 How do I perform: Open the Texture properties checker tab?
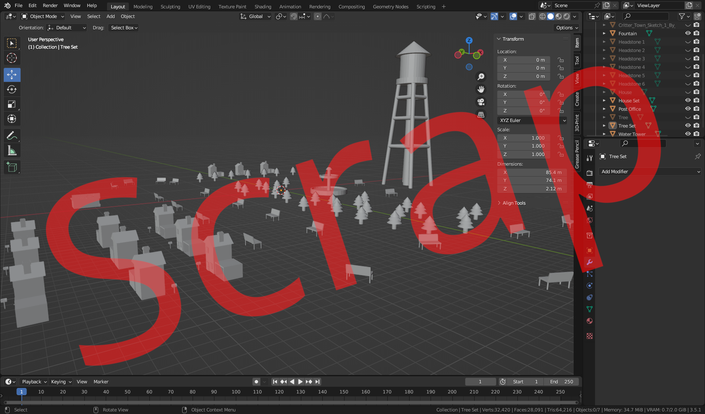[590, 336]
